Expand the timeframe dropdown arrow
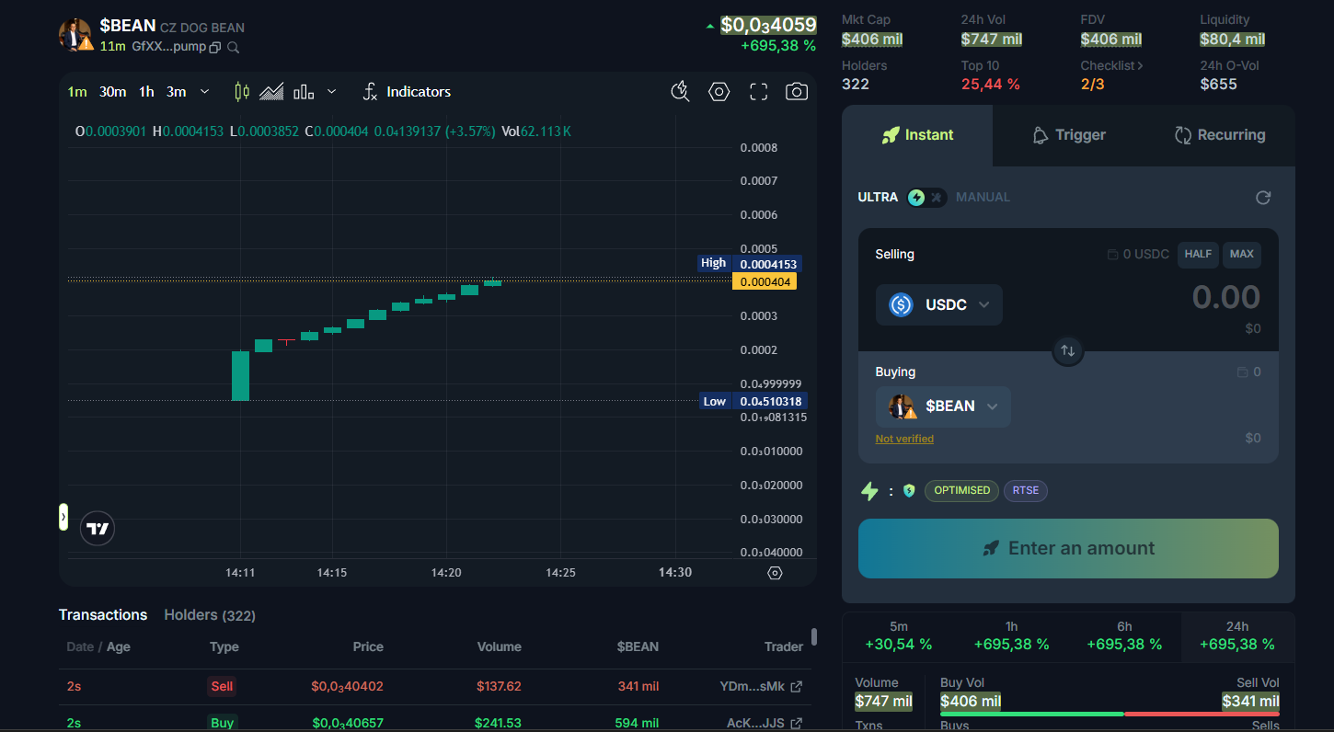1334x732 pixels. click(204, 92)
